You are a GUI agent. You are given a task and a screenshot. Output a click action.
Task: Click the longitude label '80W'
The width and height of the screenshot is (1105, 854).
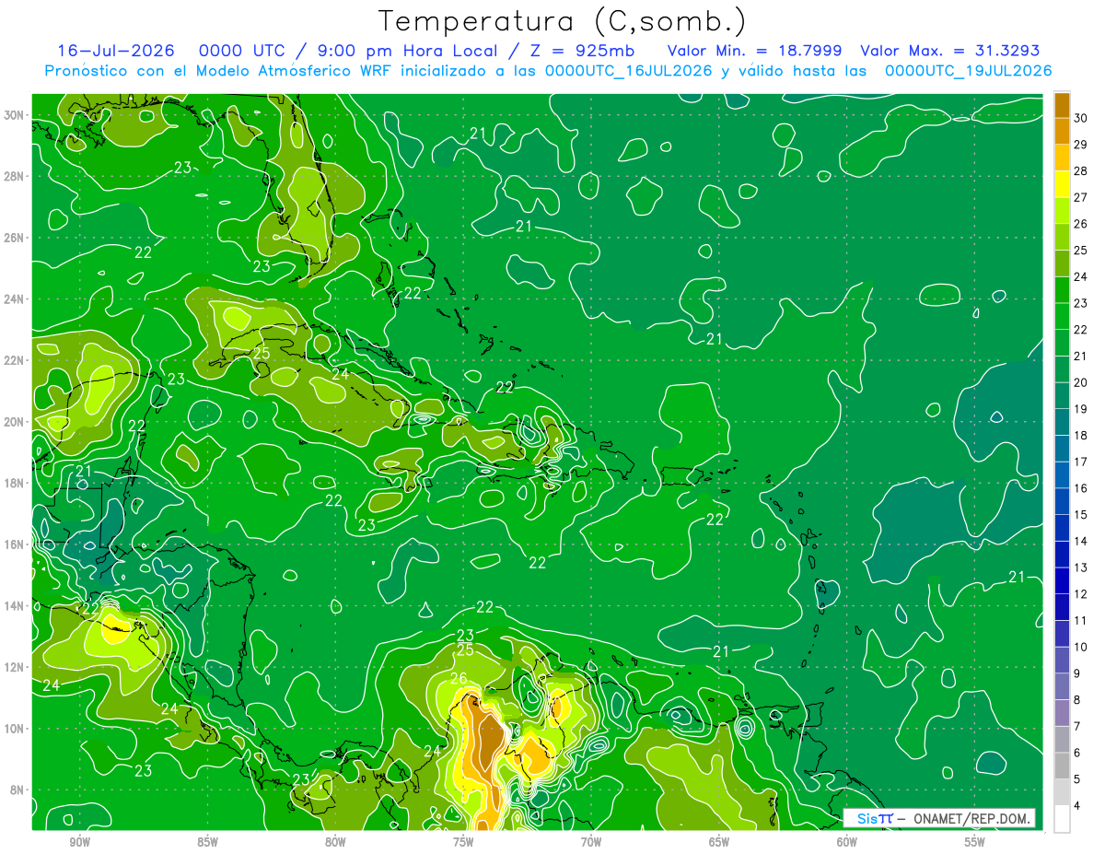(335, 842)
